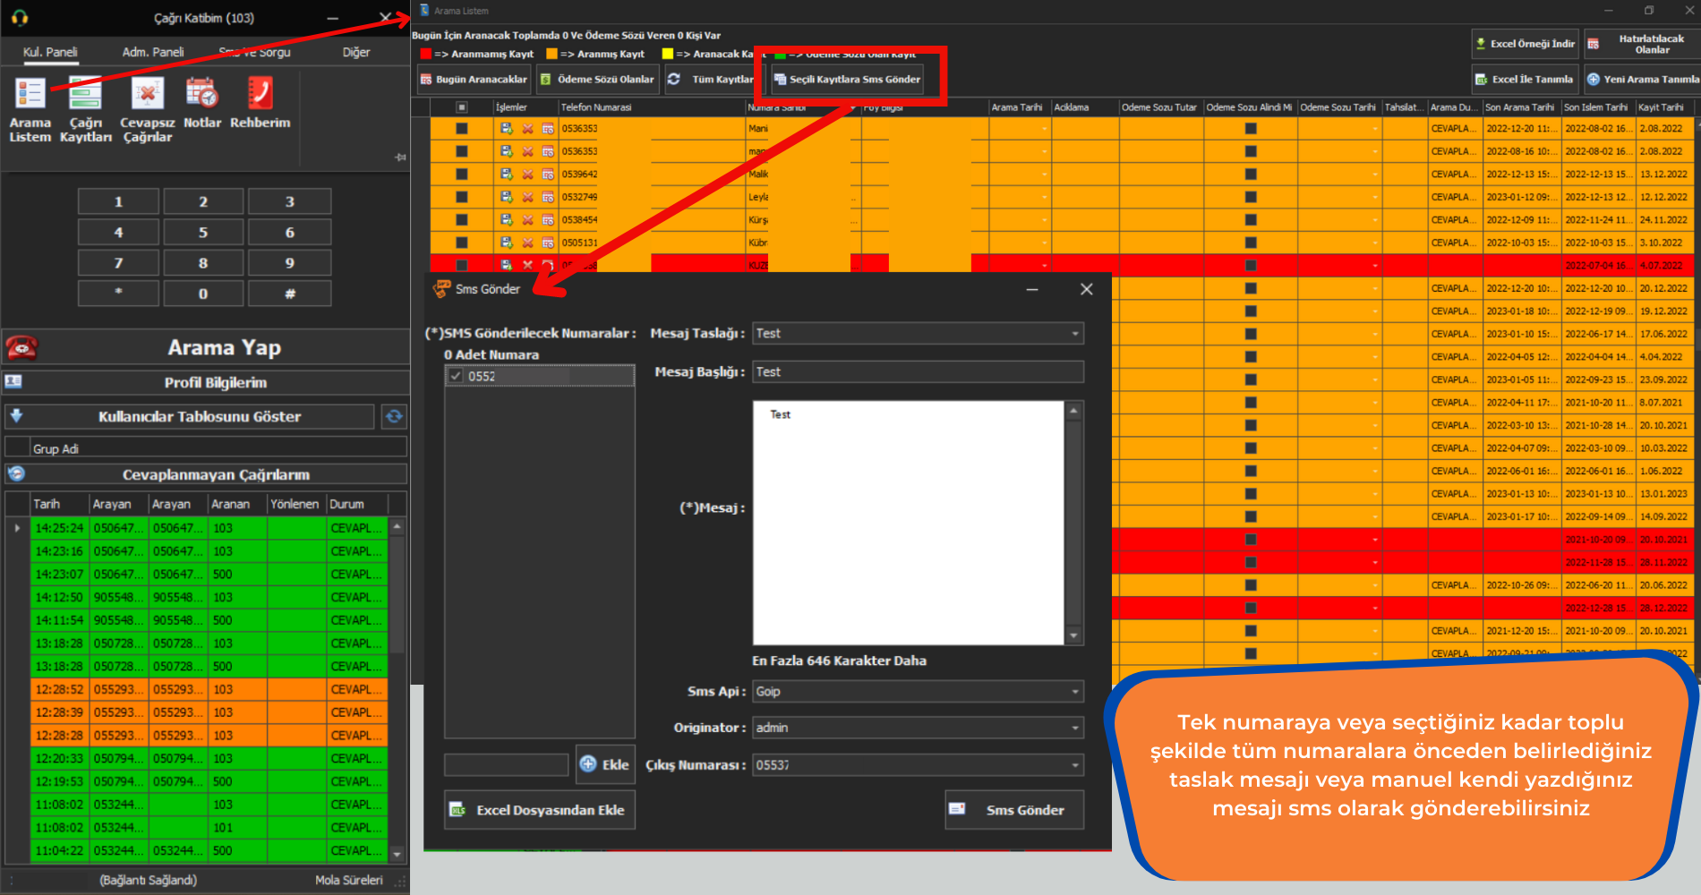The width and height of the screenshot is (1701, 895).
Task: Switch to the Diğer tab
Action: click(x=355, y=52)
